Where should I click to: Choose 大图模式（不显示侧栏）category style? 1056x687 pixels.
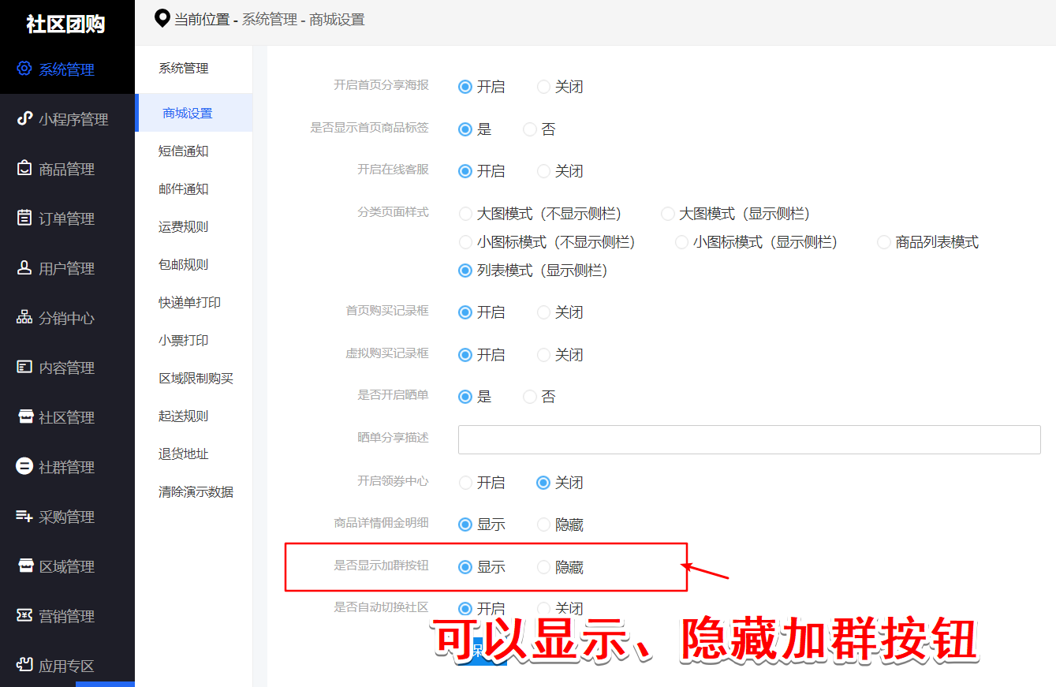coord(465,214)
